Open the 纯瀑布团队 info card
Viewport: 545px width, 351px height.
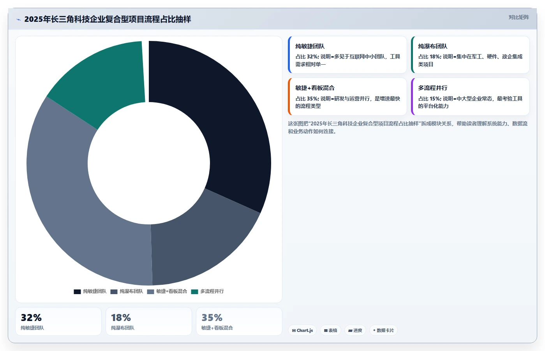470,55
